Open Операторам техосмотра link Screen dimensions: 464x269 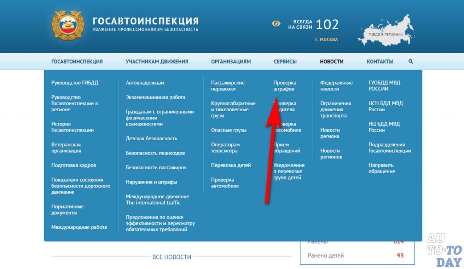pos(225,148)
